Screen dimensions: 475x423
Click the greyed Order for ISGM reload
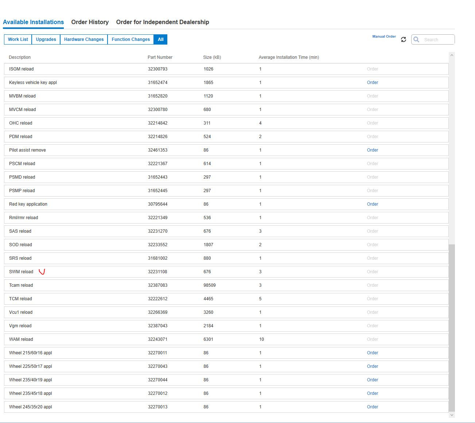point(372,69)
